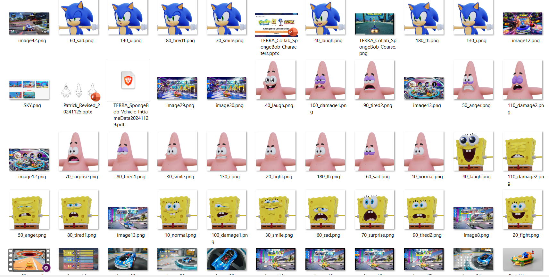The image size is (549, 277).
Task: Click Patrick's 10_normal.png thumbnail
Action: click(424, 151)
